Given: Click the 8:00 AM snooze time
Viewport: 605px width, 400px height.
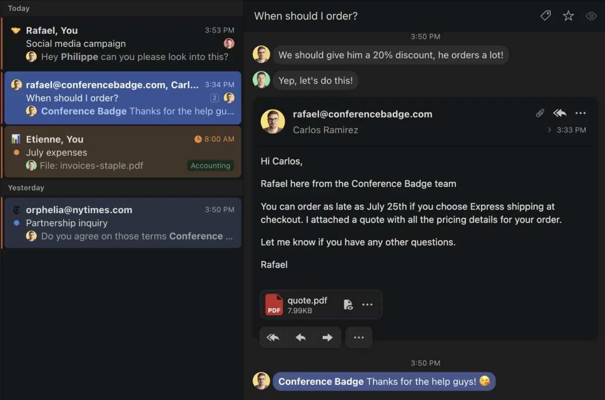Looking at the screenshot, I should coord(219,139).
